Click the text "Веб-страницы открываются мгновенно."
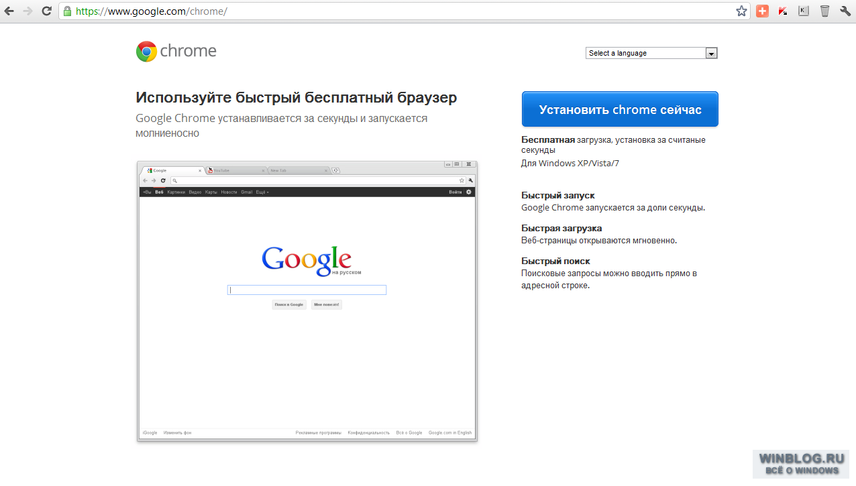Viewport: 856px width, 486px height. [599, 241]
